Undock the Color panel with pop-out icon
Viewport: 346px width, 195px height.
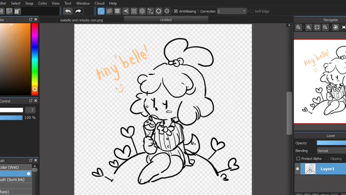[31, 19]
